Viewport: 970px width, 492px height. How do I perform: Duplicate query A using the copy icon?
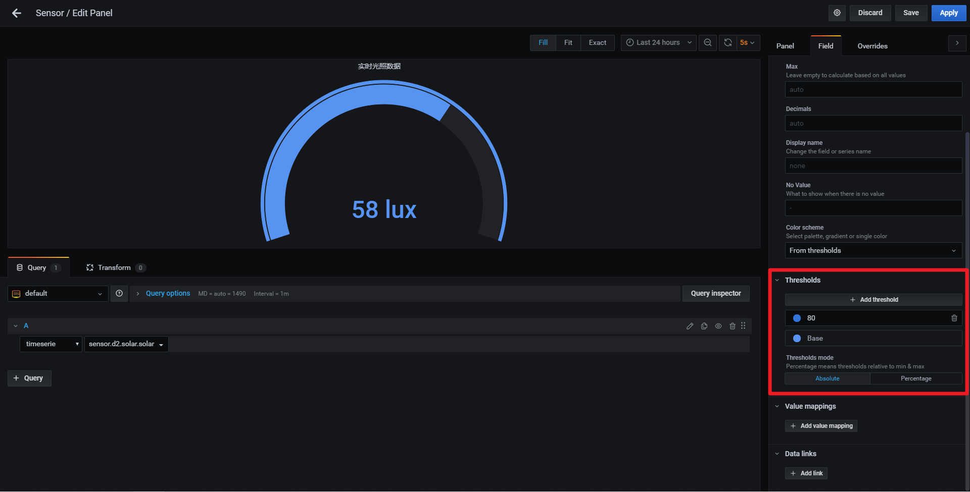[x=704, y=326]
